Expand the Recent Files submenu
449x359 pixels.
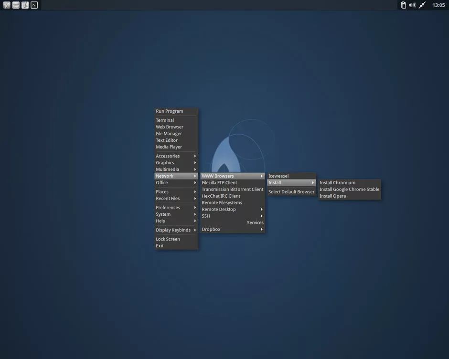pyautogui.click(x=176, y=199)
